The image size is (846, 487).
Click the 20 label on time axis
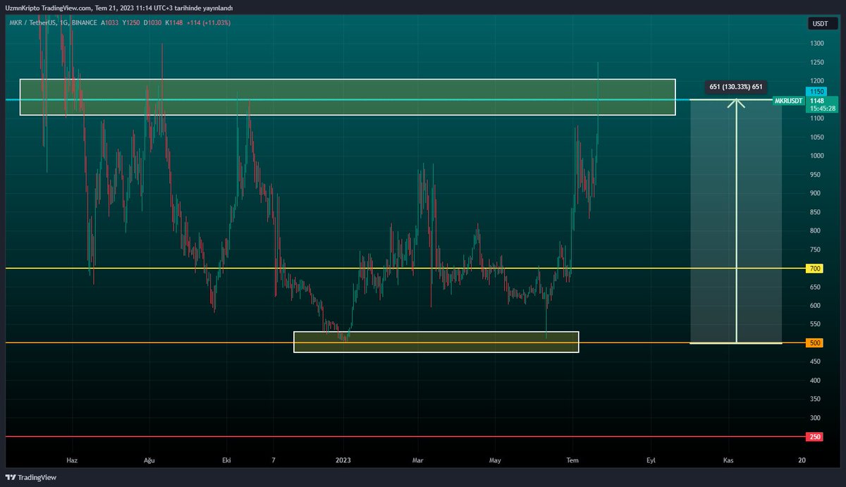(802, 460)
